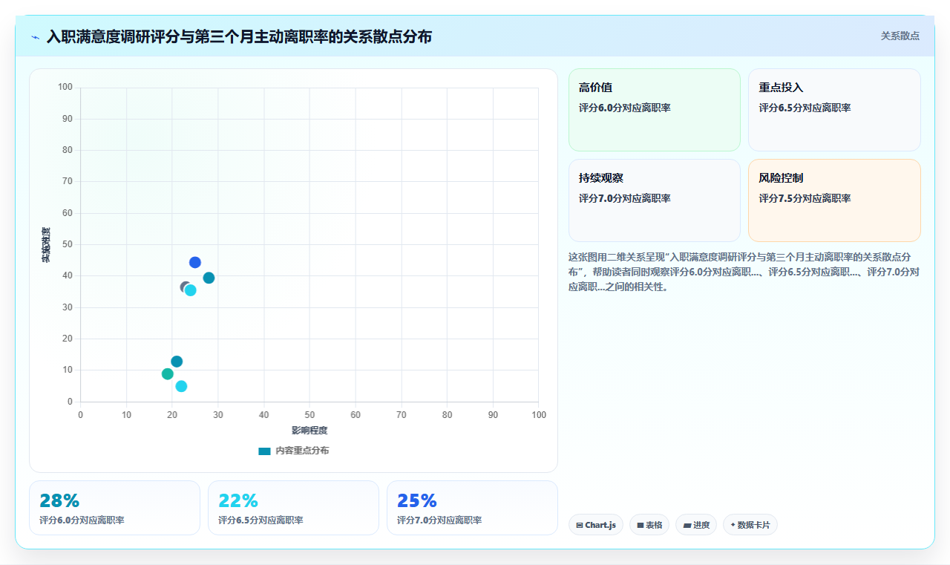The image size is (950, 565).
Task: Click the Chart.js tag at bottom
Action: pos(596,525)
